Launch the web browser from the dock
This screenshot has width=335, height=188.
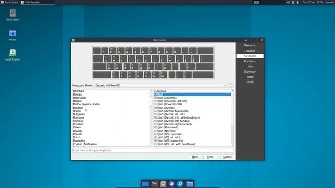[x=172, y=184]
